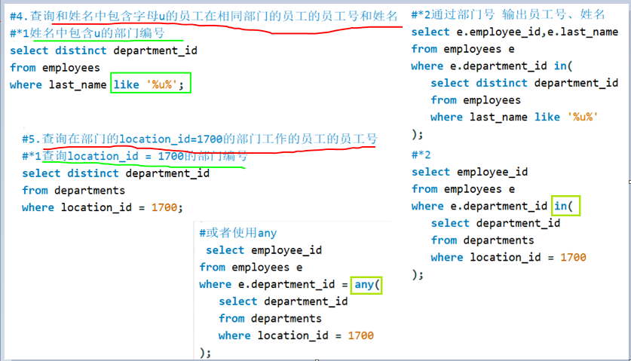The width and height of the screenshot is (631, 361).
Task: Click 'from employees e' in the any( query
Action: point(251,268)
